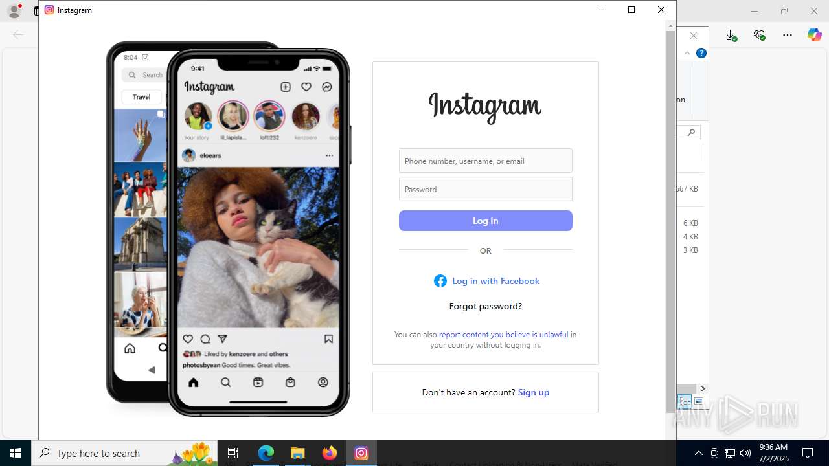Click the volume speaker tray icon
Screen dimensions: 829x466
(745, 453)
